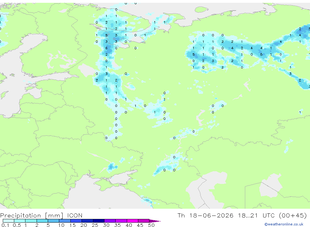
Task: Click the "6" precipitation value on the map
Action: pos(106,48)
